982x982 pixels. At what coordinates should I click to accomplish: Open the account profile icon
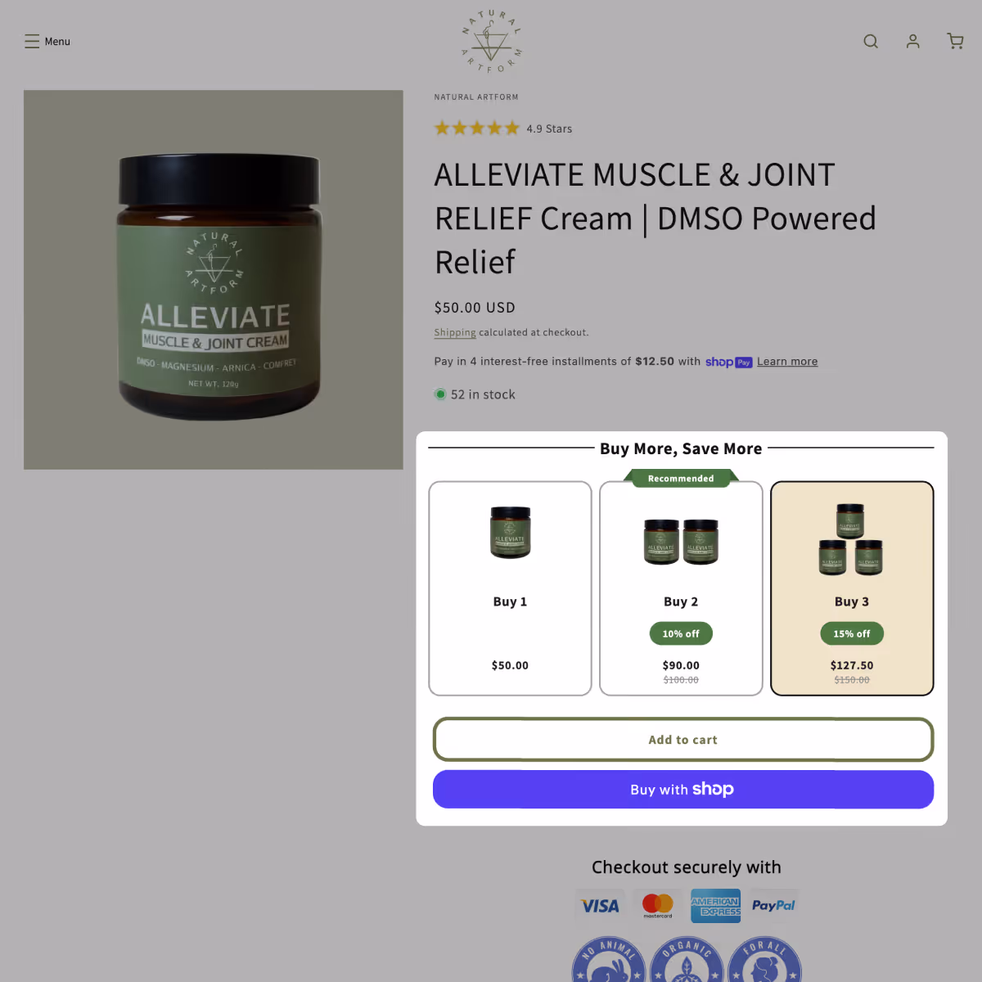913,41
